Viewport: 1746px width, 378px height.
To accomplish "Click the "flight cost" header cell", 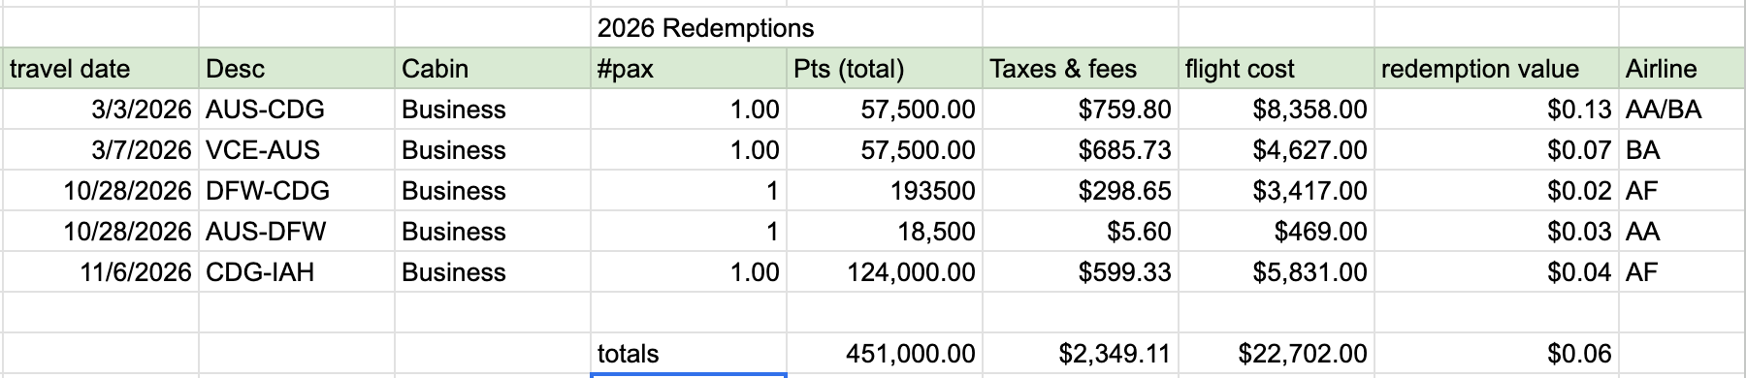I will tap(1277, 69).
